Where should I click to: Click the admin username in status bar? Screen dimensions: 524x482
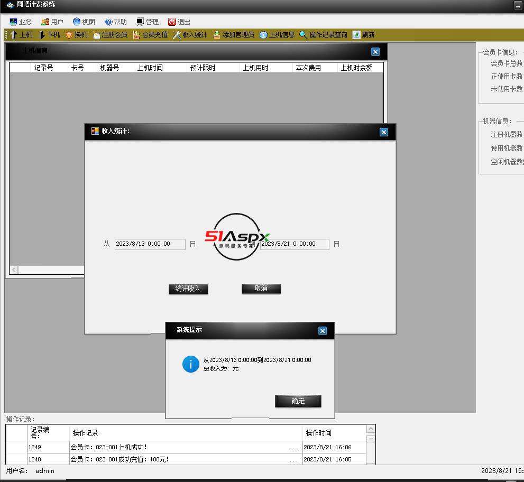(x=45, y=471)
